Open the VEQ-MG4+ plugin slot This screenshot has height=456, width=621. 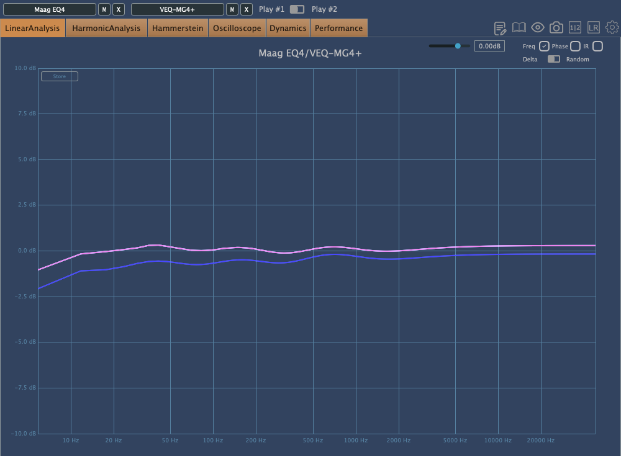pyautogui.click(x=178, y=9)
